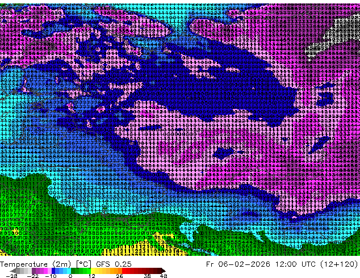Click the '[°C]' unit label
The image size is (360, 278).
pos(84,264)
